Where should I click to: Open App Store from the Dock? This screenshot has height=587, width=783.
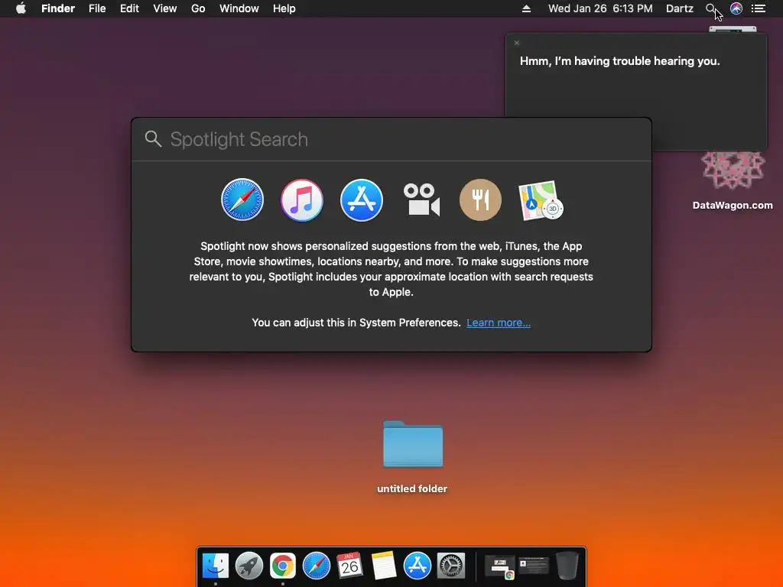(x=417, y=566)
